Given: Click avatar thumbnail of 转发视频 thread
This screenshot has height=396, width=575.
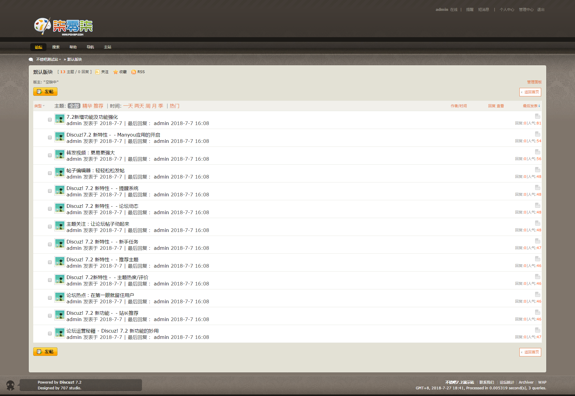Looking at the screenshot, I should pos(60,155).
